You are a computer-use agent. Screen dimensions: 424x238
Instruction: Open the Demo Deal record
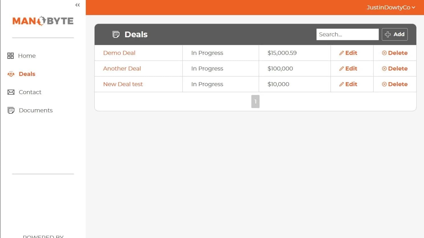click(119, 53)
